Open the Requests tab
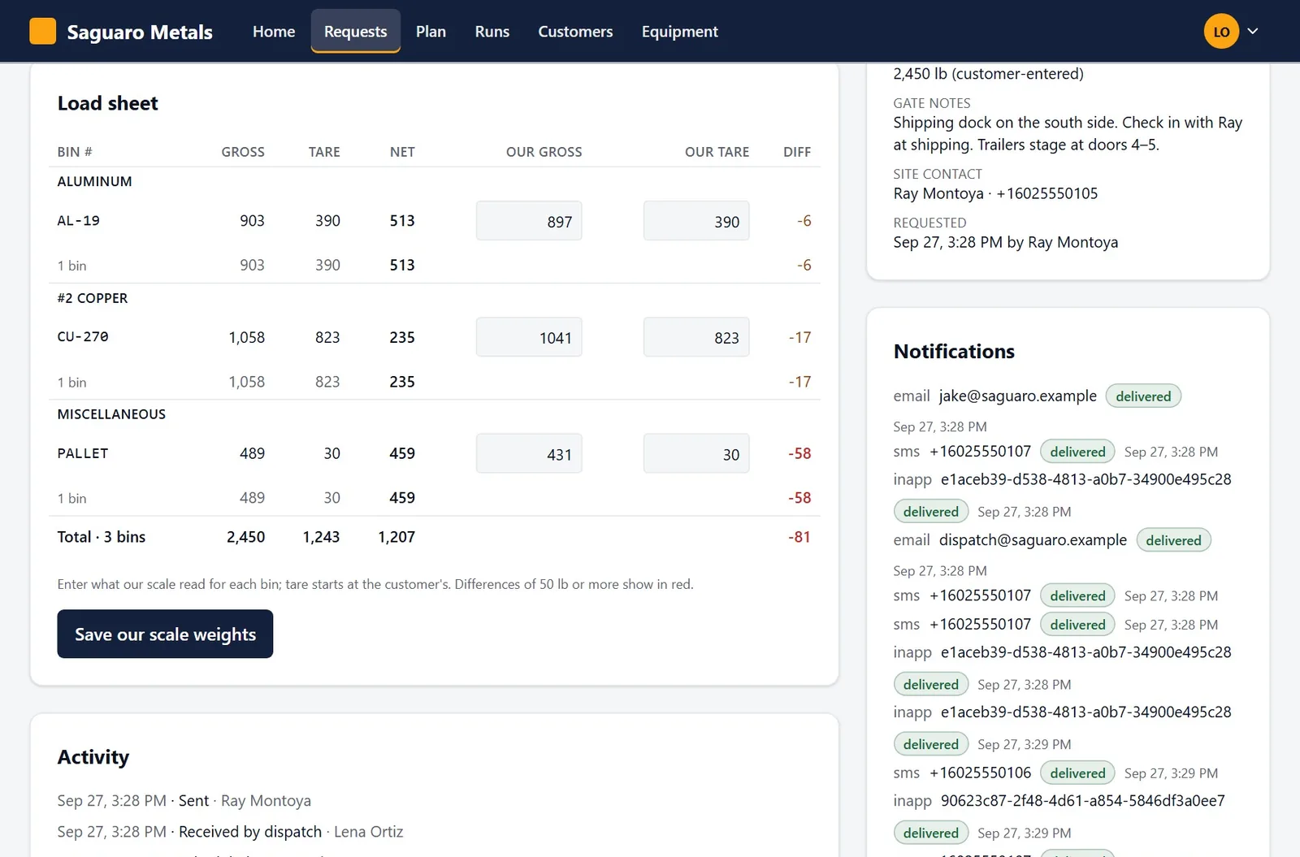 (356, 32)
